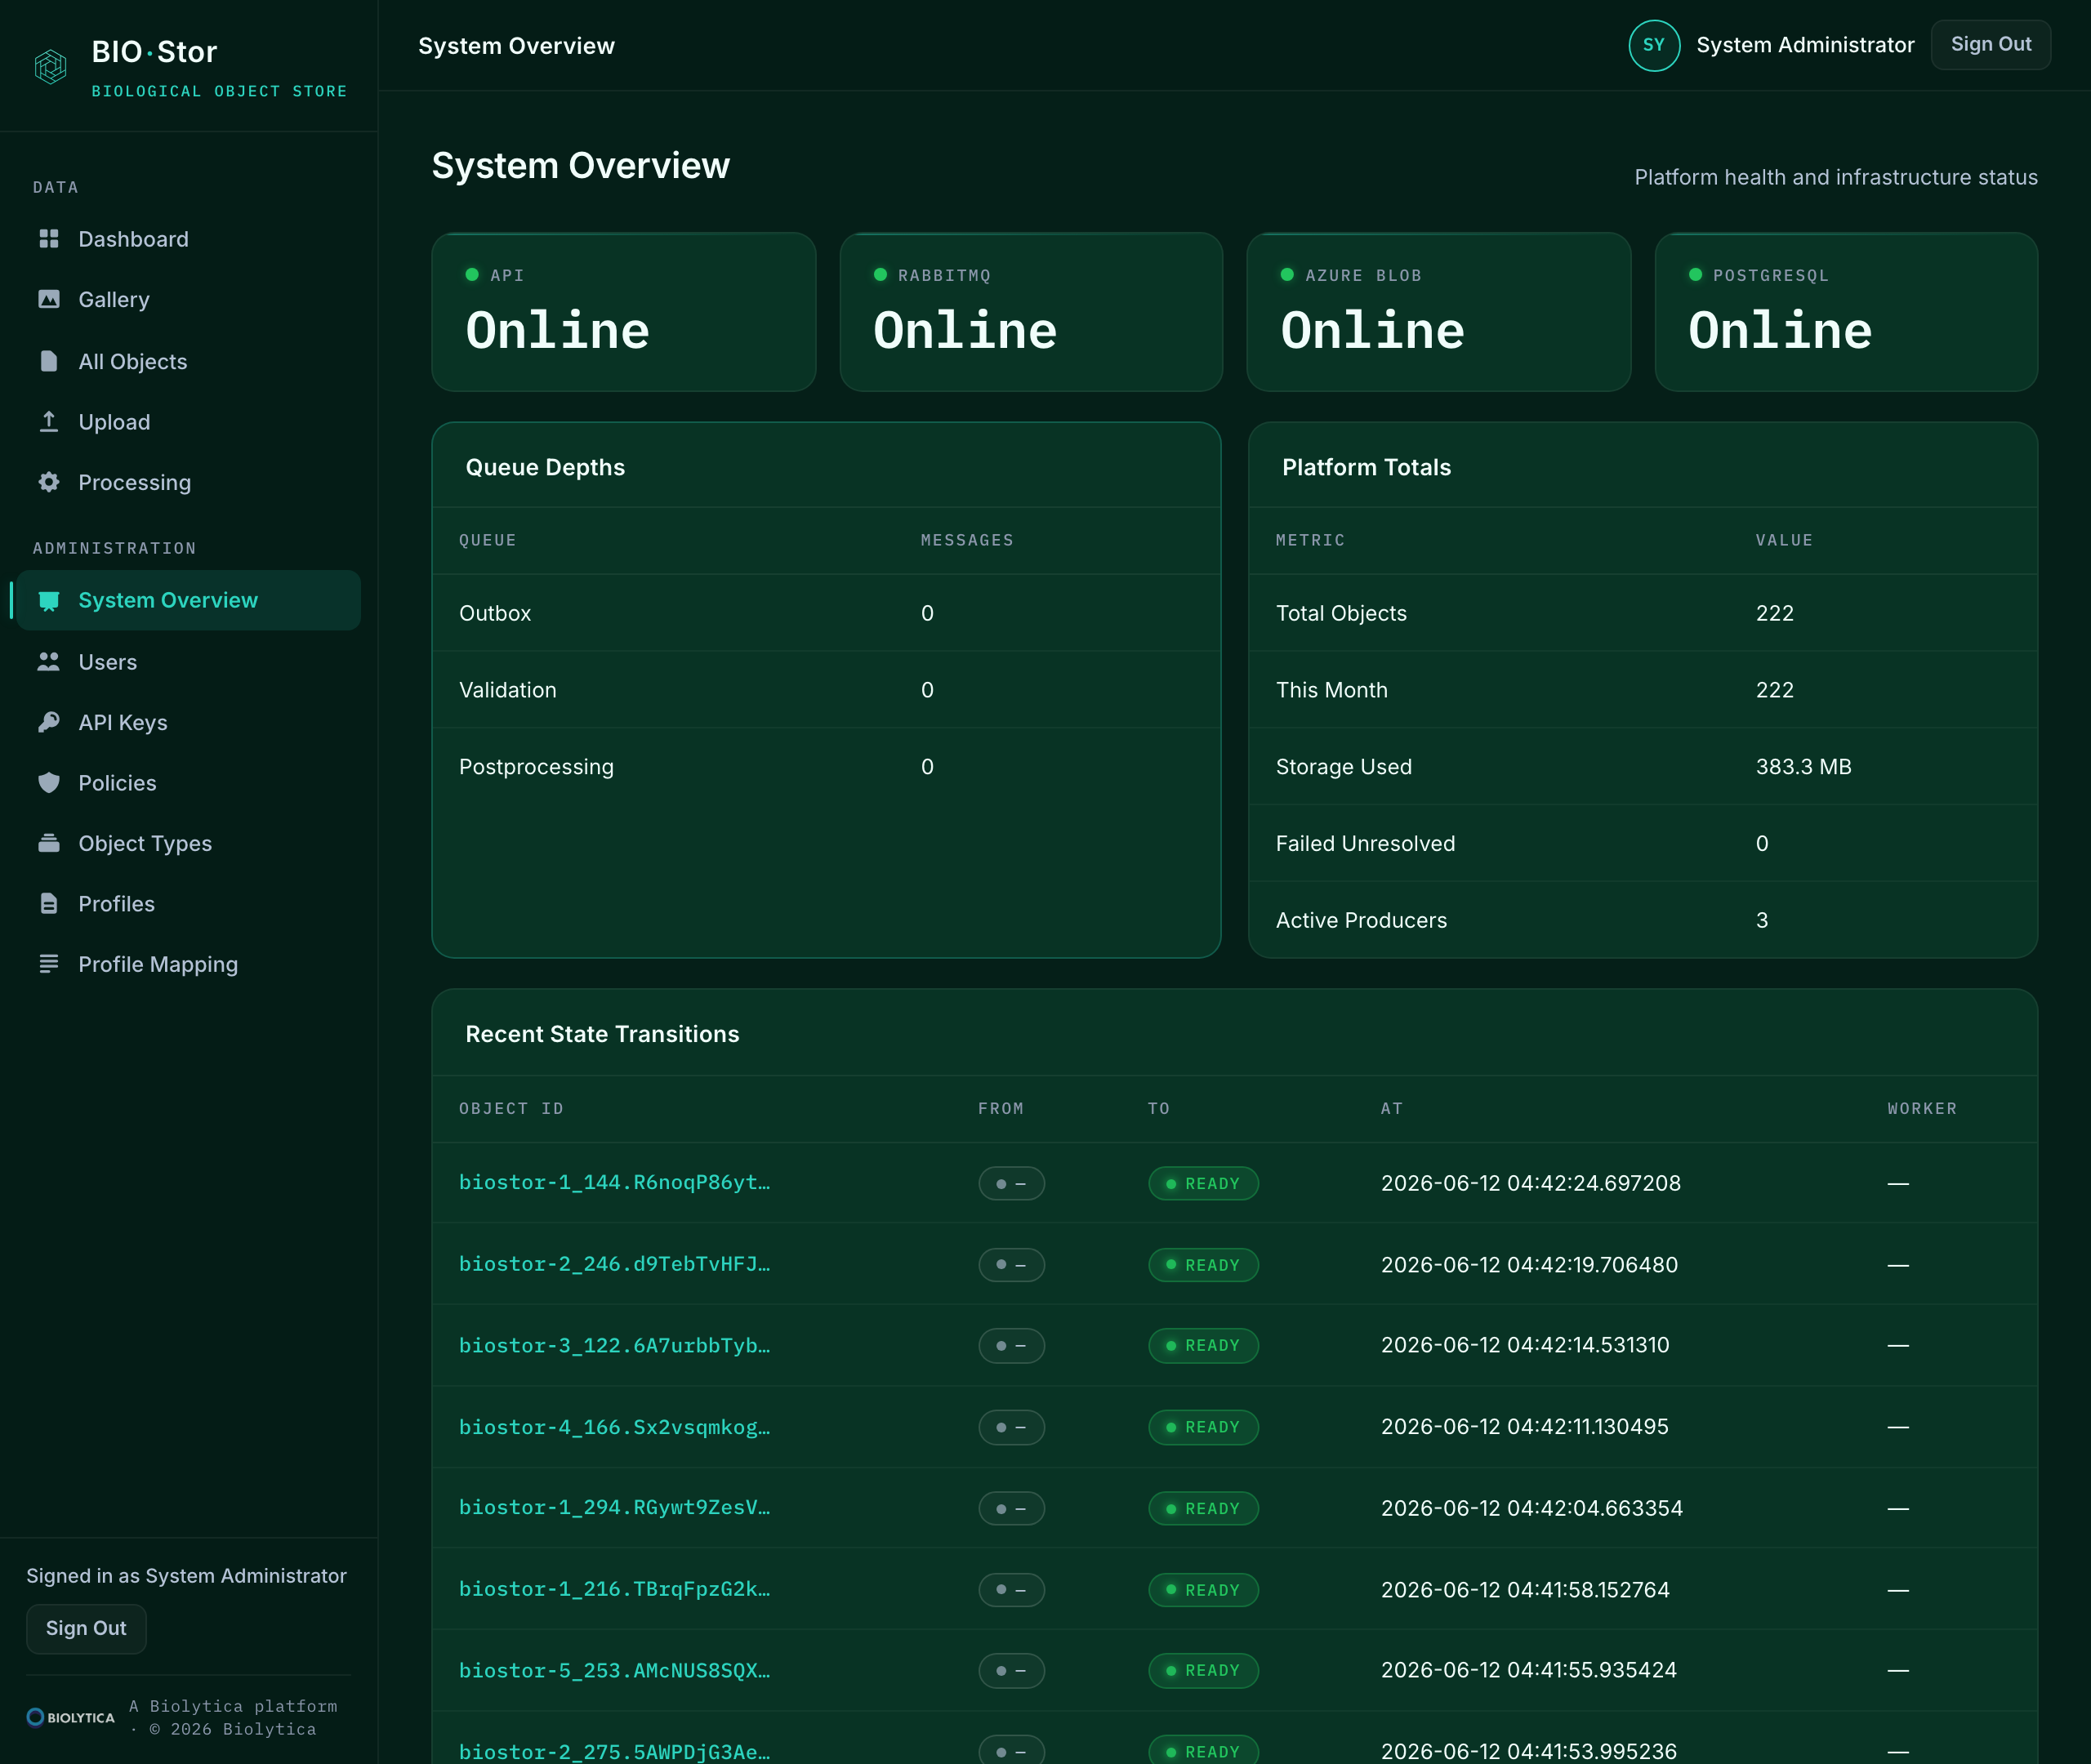Click the Failed Unresolved metric row
Screen dimensions: 2091x1764
pos(1643,843)
